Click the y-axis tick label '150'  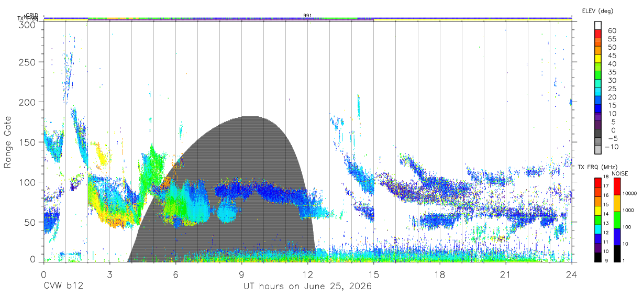point(28,142)
